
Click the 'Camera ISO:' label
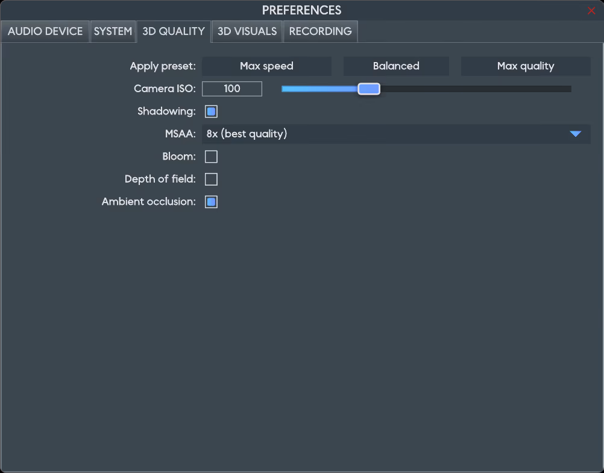(x=165, y=89)
